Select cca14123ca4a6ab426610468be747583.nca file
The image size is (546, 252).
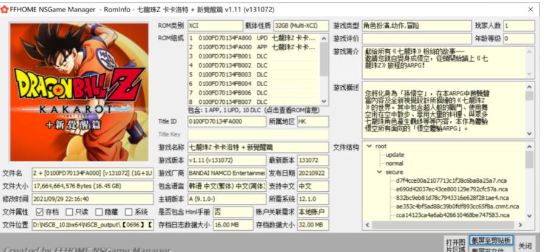click(453, 216)
